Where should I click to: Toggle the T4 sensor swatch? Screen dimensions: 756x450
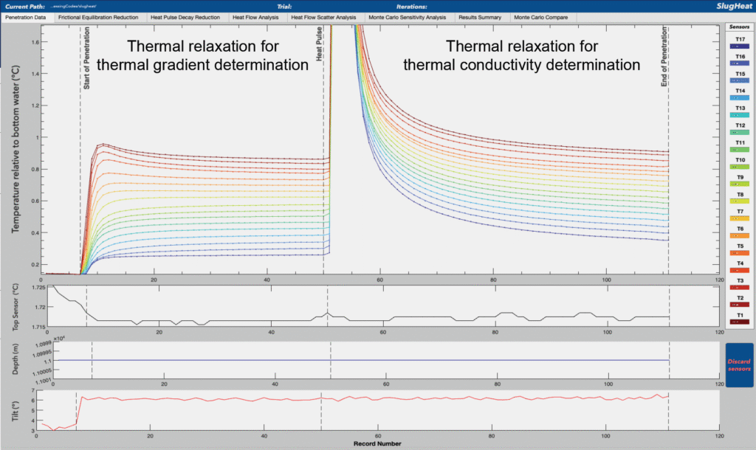738,269
